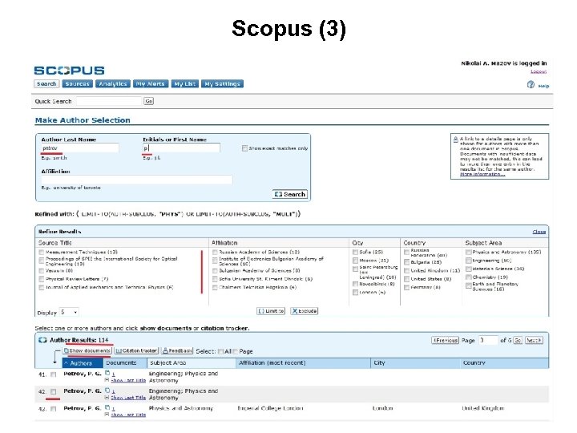577x433 pixels.
Task: Expand the last-title plus icon in row 42
Action: (107, 398)
